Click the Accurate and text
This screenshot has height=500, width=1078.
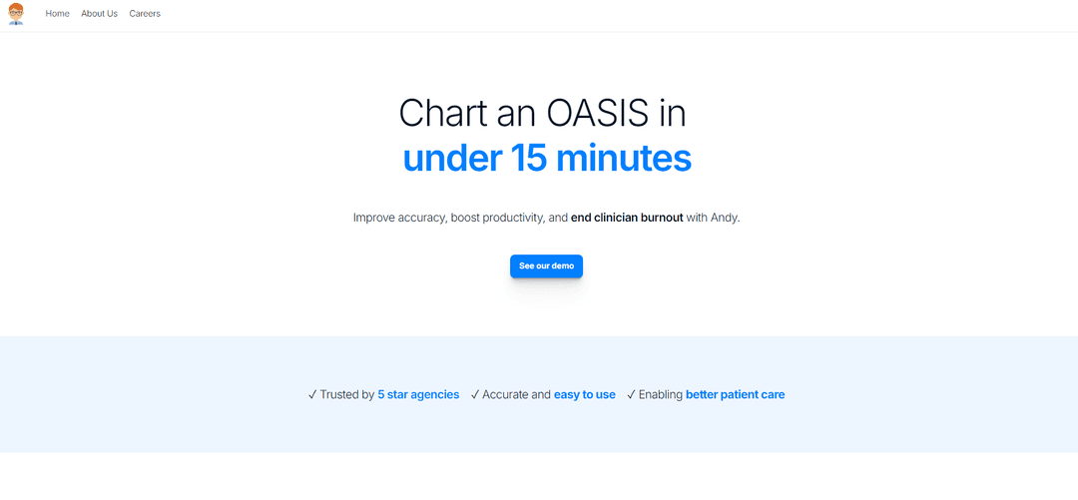pyautogui.click(x=516, y=395)
